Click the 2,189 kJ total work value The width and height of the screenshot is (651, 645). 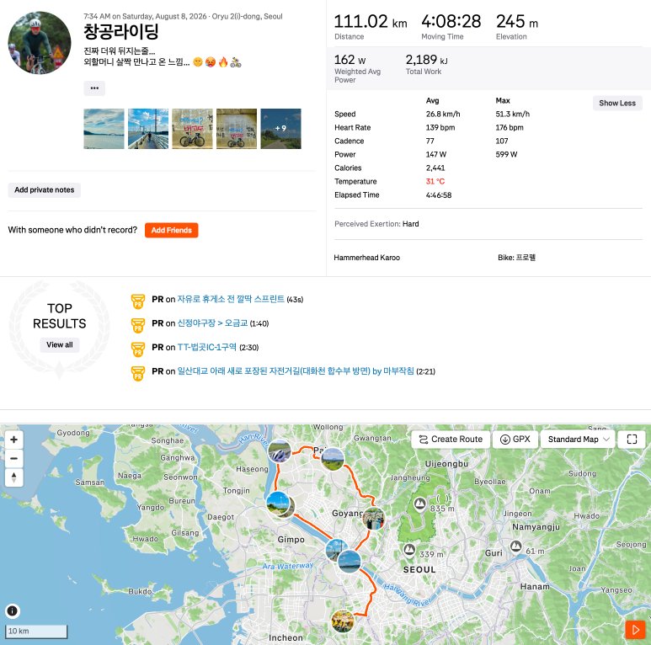(426, 60)
